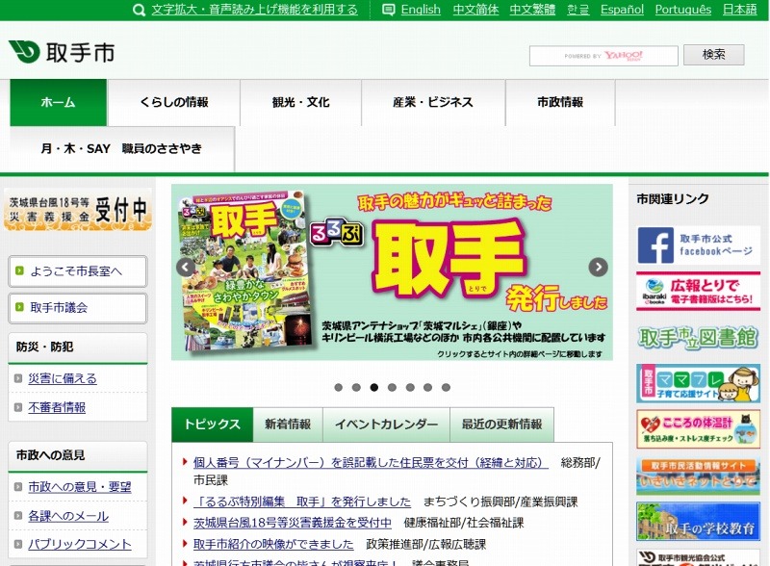Select the fourth carousel dot indicator
Viewport: 770px width, 566px height.
[392, 388]
